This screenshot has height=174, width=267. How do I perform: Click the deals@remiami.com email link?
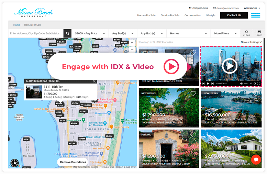point(227,8)
